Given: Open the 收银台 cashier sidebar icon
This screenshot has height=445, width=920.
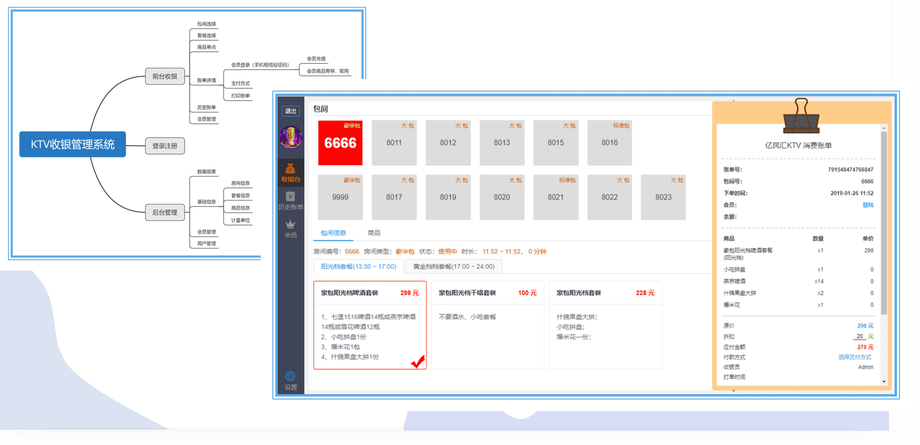Looking at the screenshot, I should point(290,172).
